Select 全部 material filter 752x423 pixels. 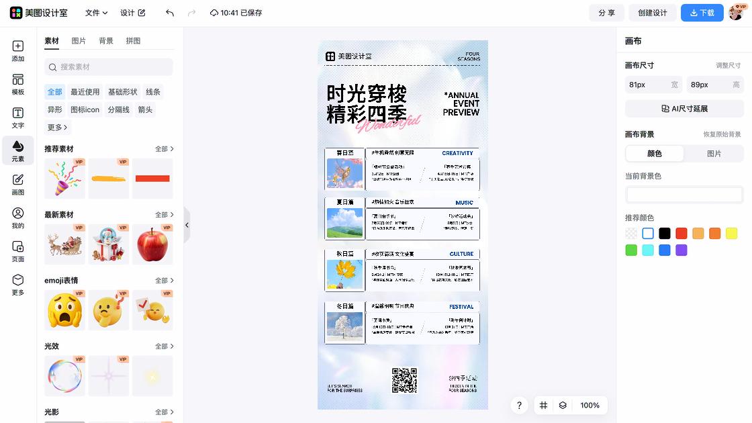pos(54,91)
